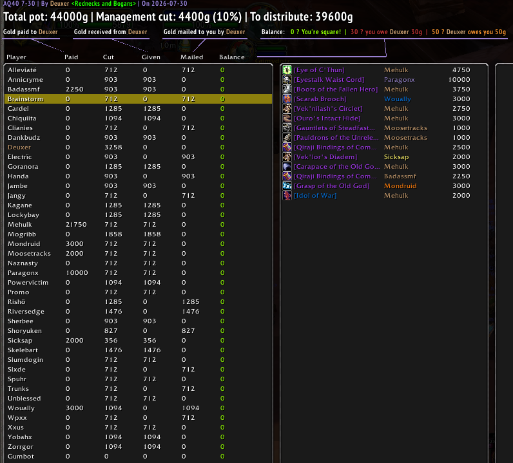Click the Paid column header
Viewport: 513px width, 463px height.
(x=72, y=57)
